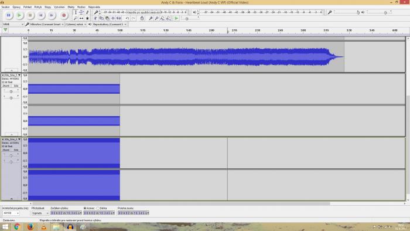This screenshot has height=231, width=410.
Task: Click the Začátek výběru time field
Action: pos(66,213)
